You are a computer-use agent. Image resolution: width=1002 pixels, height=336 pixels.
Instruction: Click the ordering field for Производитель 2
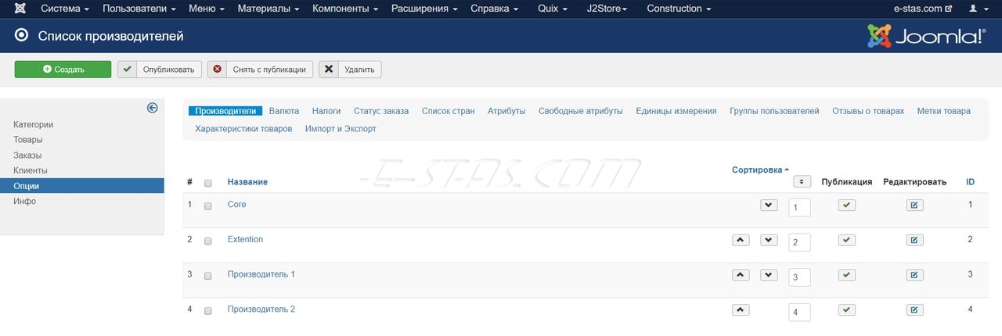tap(799, 313)
